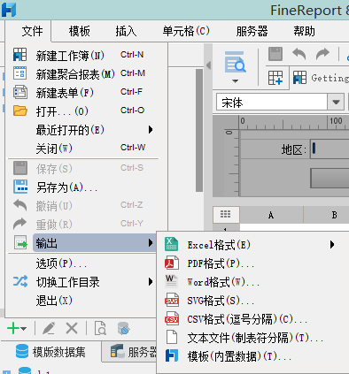Click the toolbar undo arrow
Viewport: 349px width, 374px height.
point(299,54)
